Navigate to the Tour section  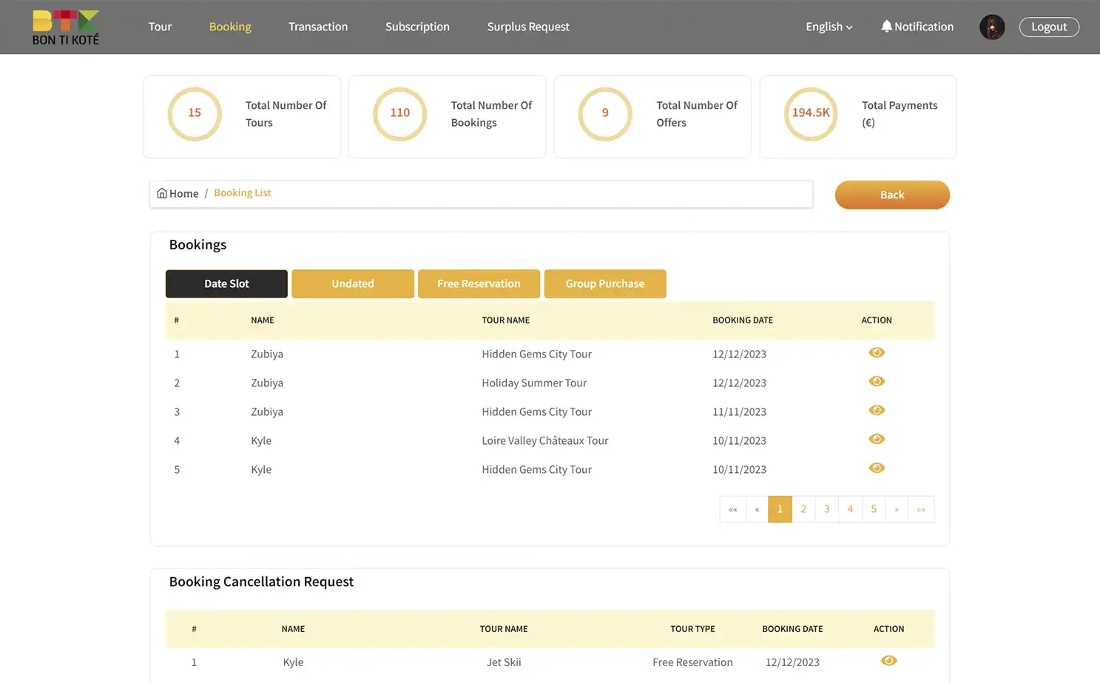[160, 27]
